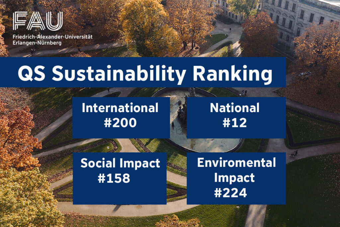Click the word Ranking in the title
The height and width of the screenshot is (227, 340).
[x=239, y=74]
